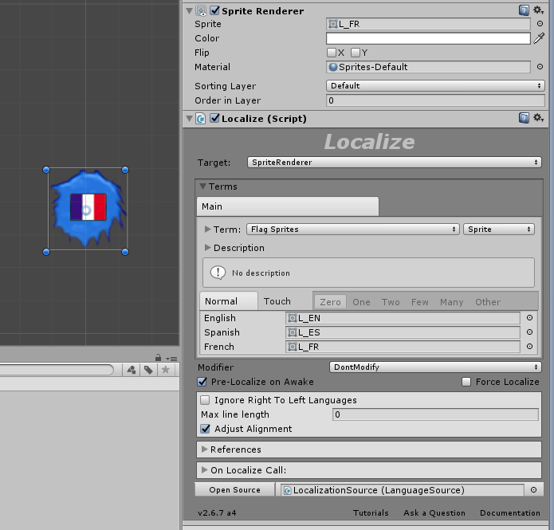Click the Color eyedropper picker icon
This screenshot has height=530, width=554.
[540, 38]
